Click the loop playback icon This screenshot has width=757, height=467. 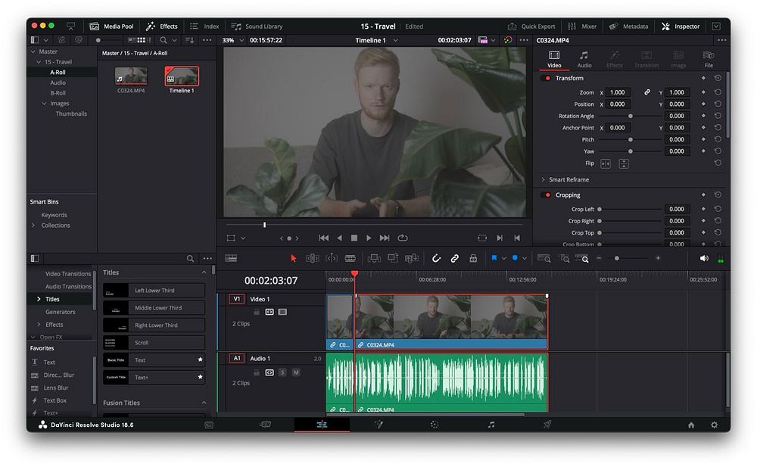pyautogui.click(x=403, y=238)
